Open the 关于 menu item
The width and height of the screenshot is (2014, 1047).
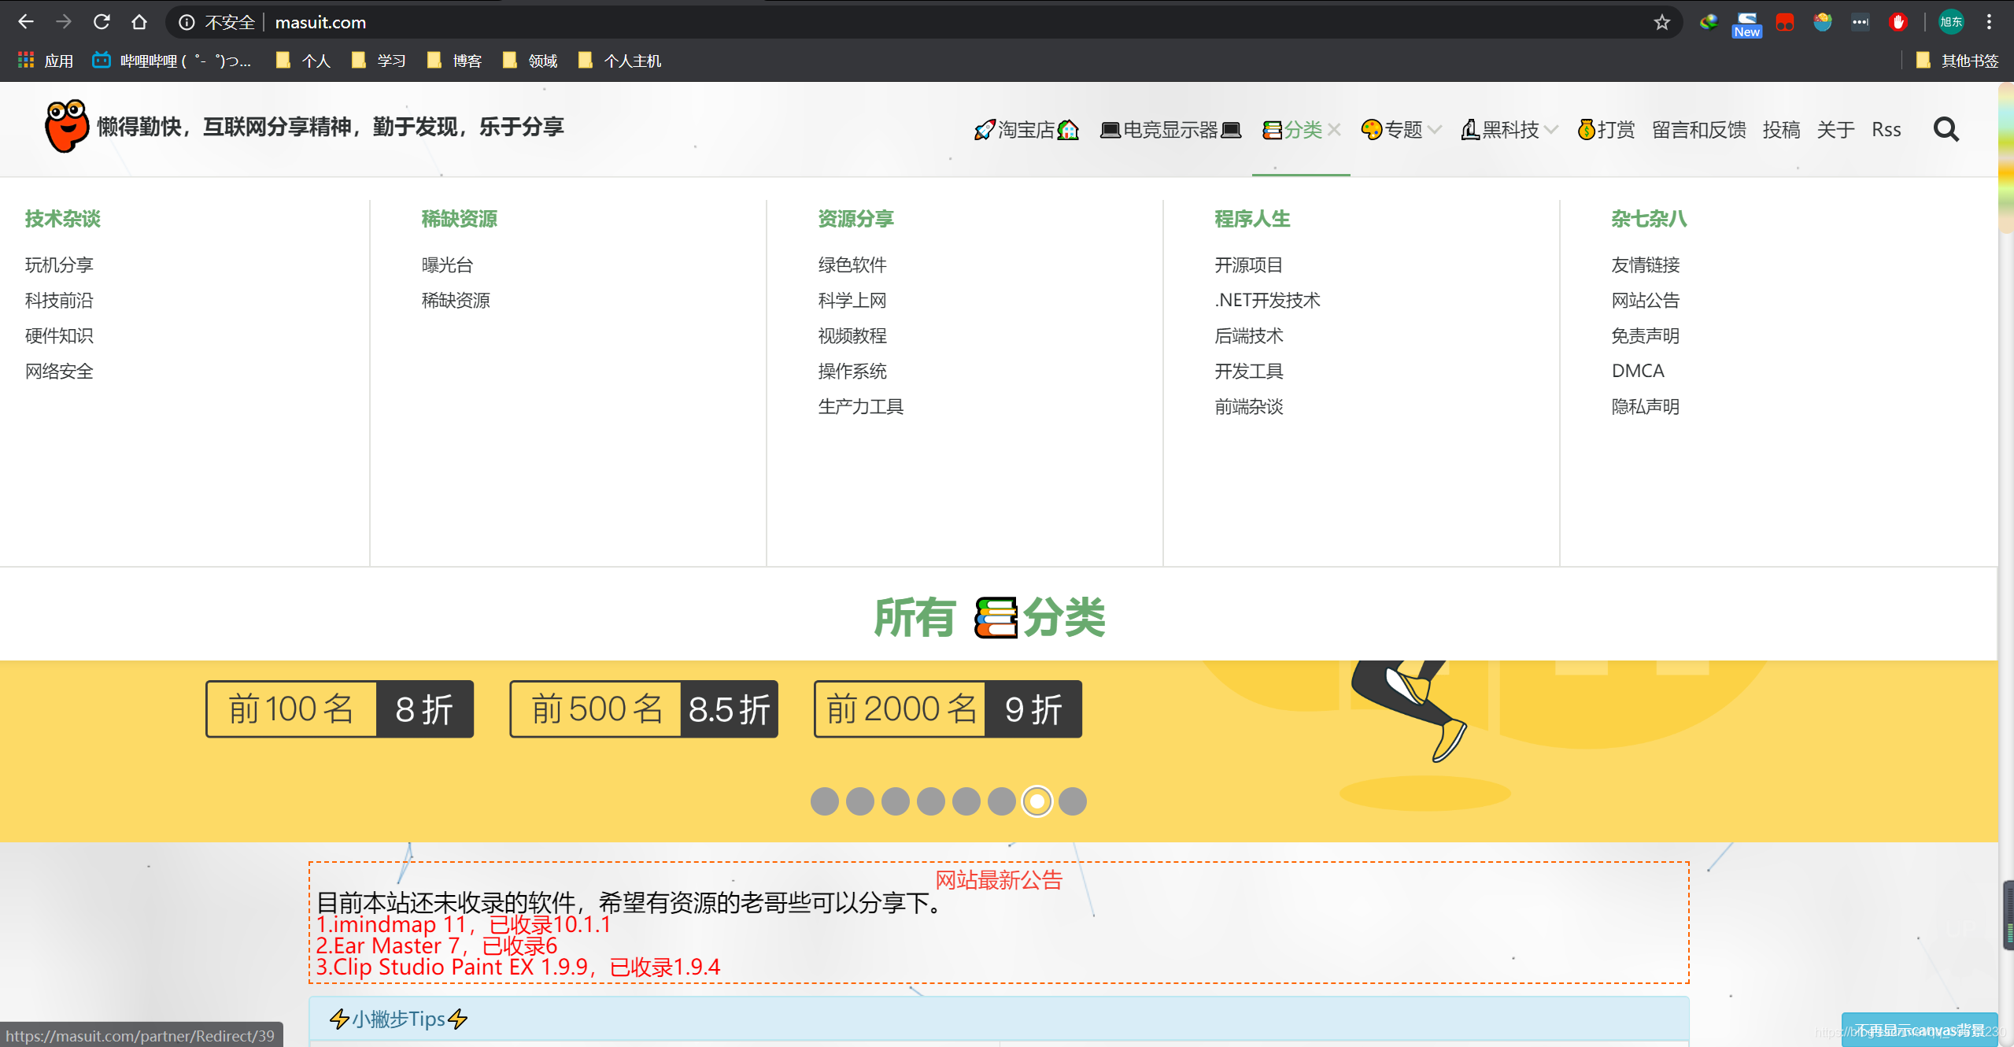tap(1835, 129)
